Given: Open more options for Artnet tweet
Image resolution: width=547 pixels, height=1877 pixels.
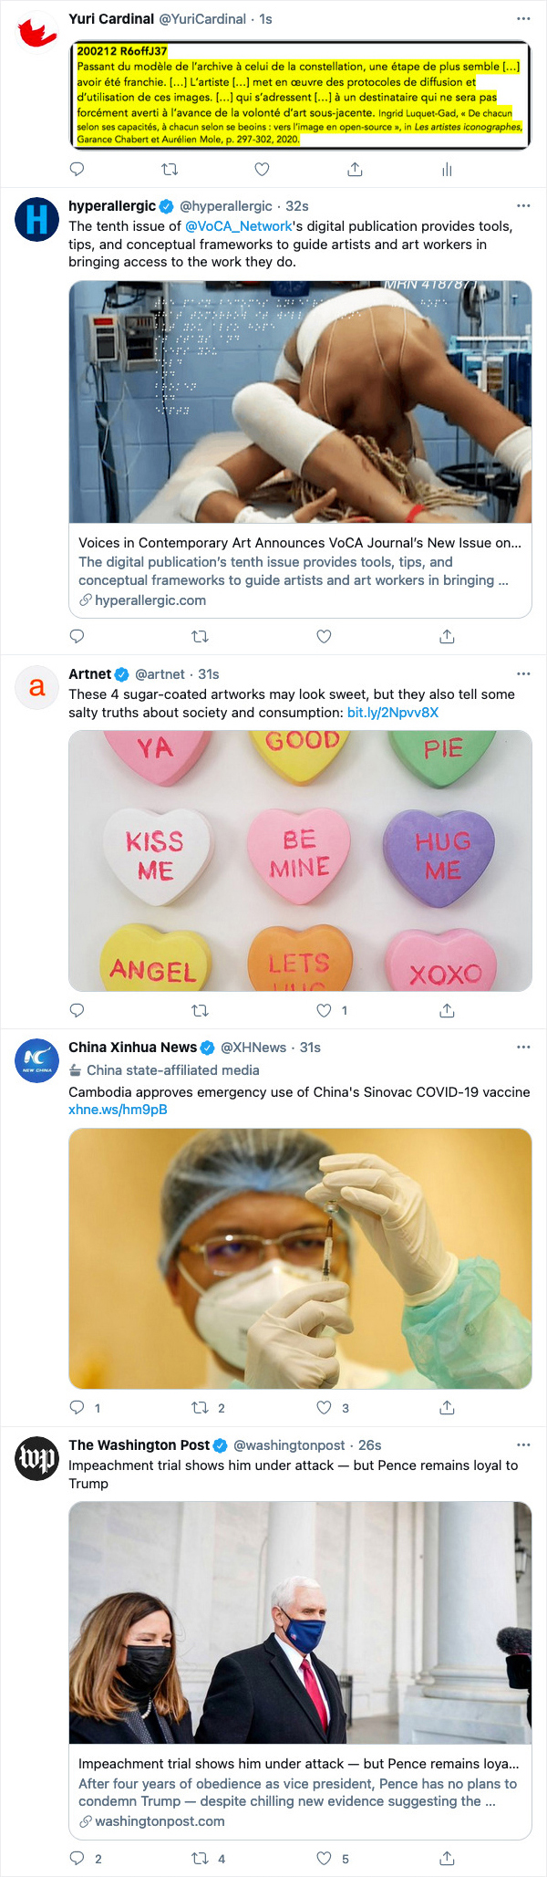Looking at the screenshot, I should [523, 674].
